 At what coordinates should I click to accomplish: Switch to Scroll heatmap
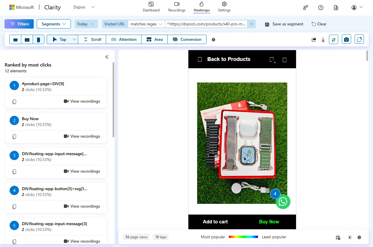92,39
